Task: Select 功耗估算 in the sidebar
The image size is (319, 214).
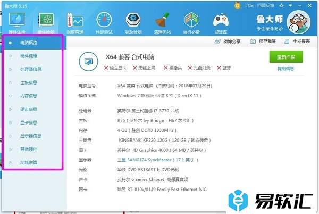Action: [33, 162]
